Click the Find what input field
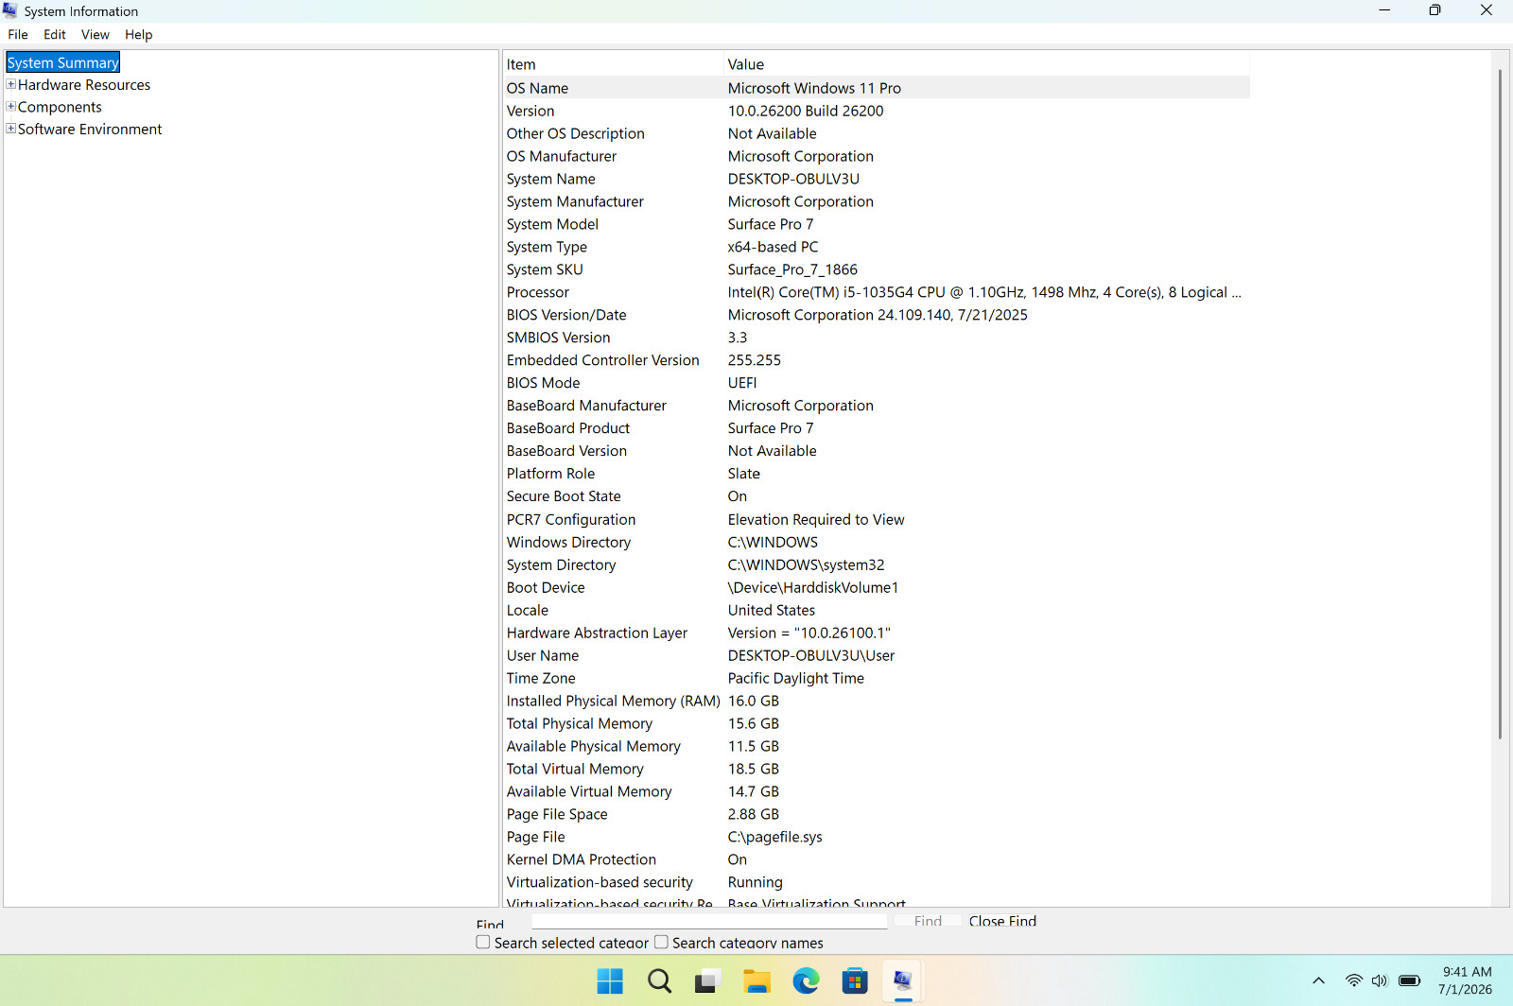The image size is (1513, 1006). [x=709, y=921]
